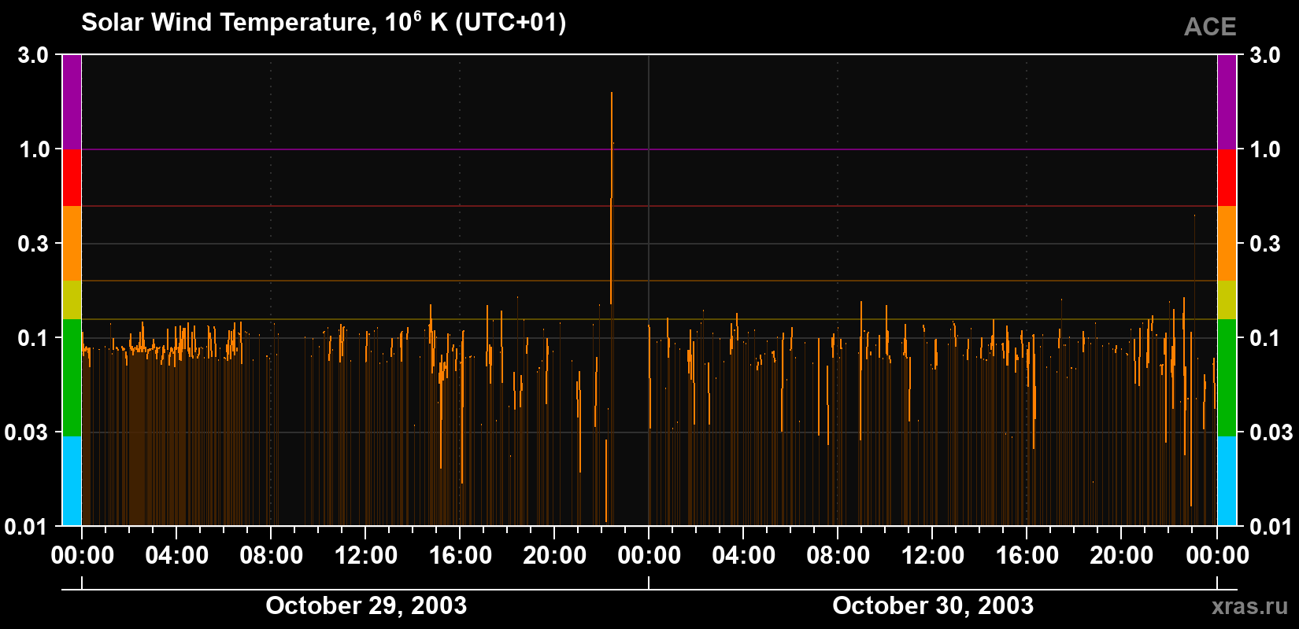Click the green color band on left scale

(x=72, y=377)
